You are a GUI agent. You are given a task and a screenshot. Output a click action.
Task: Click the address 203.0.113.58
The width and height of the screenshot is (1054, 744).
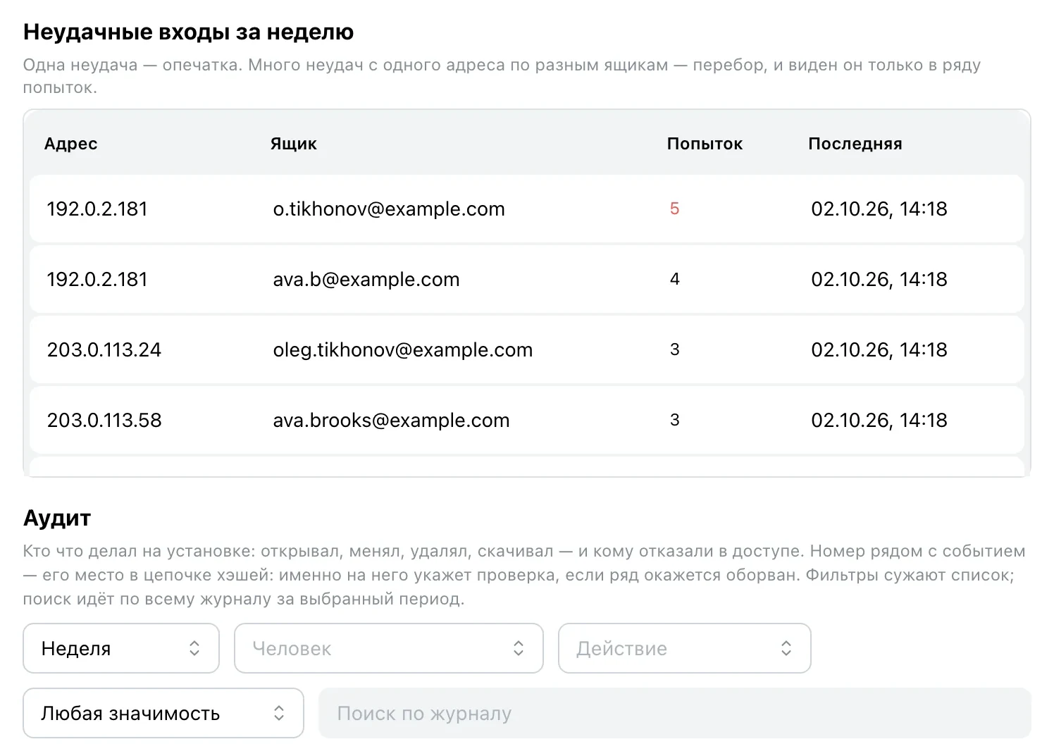[104, 420]
